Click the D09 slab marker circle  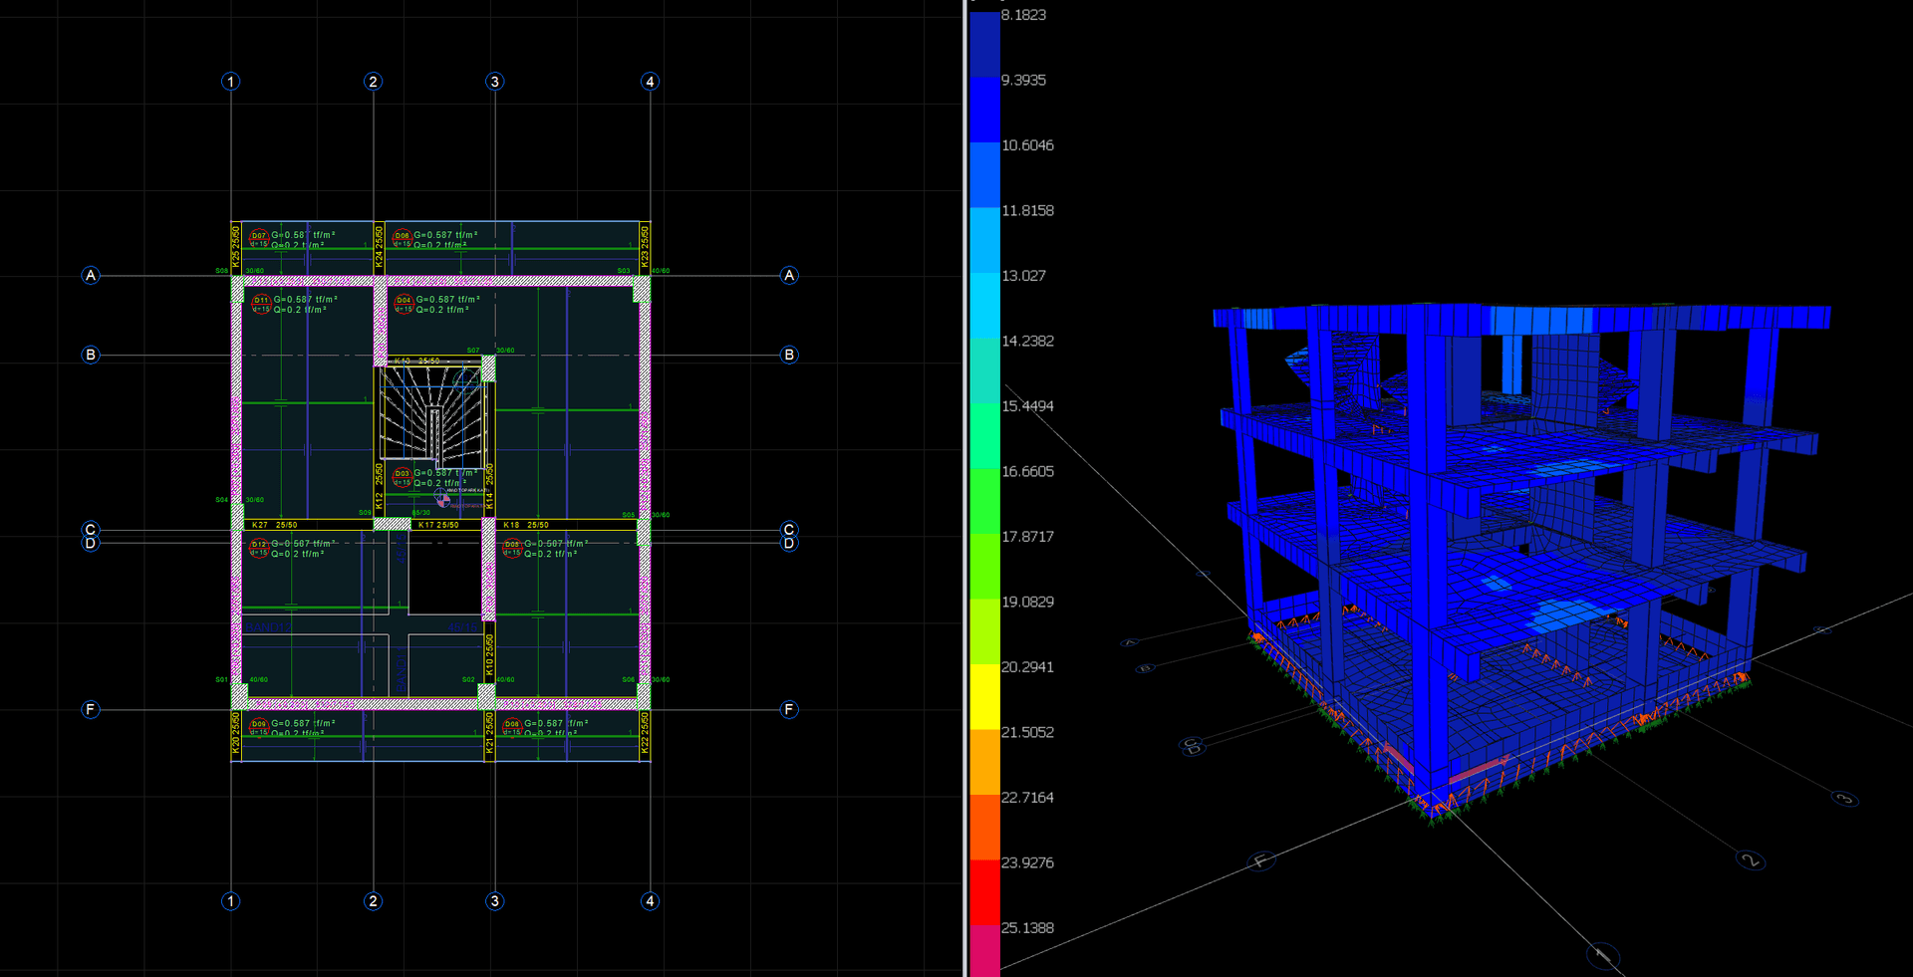point(259,725)
